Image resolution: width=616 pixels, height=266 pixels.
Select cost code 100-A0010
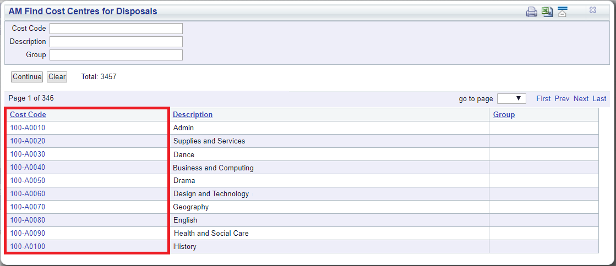(28, 128)
